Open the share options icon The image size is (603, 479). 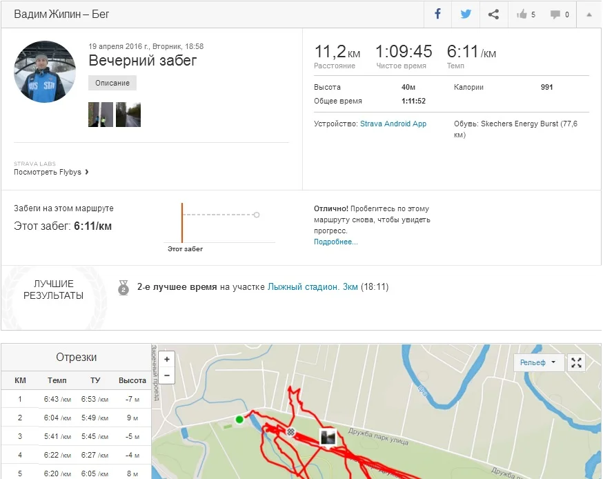click(x=493, y=14)
